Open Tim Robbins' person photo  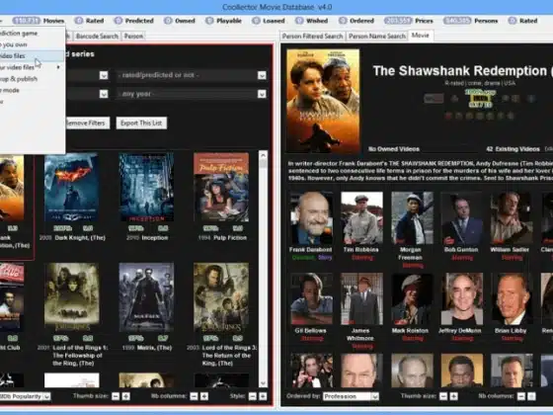361,218
